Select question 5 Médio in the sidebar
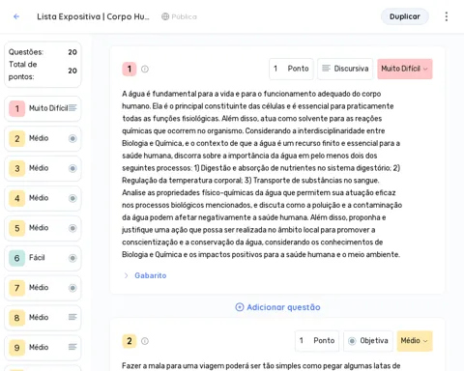Viewport: 464px width, 371px height. coord(43,228)
